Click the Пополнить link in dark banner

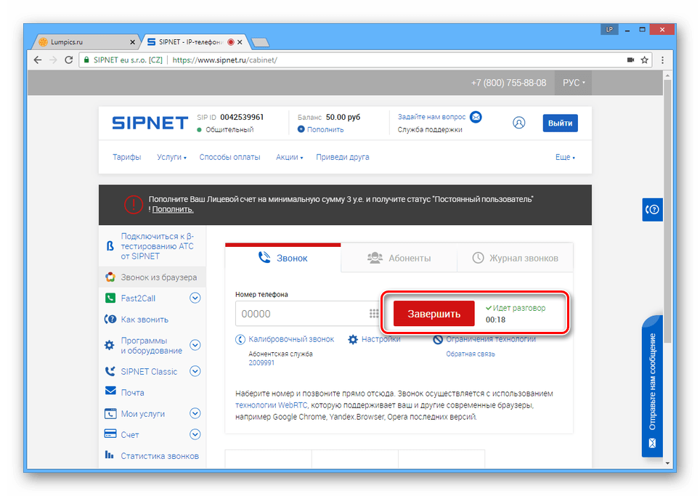pyautogui.click(x=173, y=209)
